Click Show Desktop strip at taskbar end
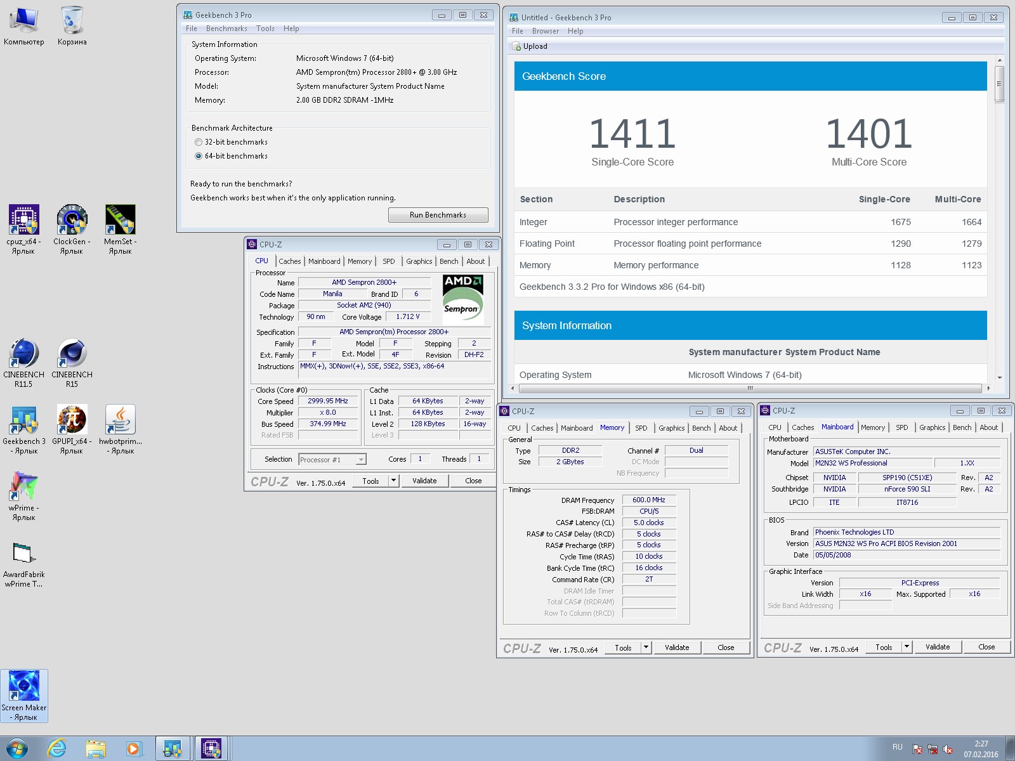The height and width of the screenshot is (761, 1015). [1010, 749]
